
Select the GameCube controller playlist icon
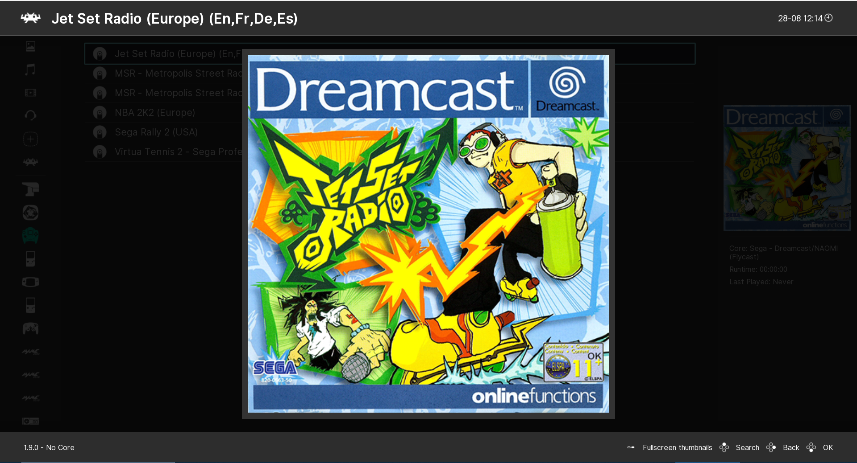(30, 328)
